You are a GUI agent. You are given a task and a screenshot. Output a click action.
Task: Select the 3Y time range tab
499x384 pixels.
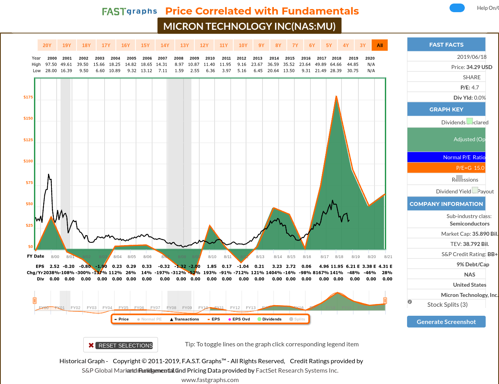coord(363,45)
